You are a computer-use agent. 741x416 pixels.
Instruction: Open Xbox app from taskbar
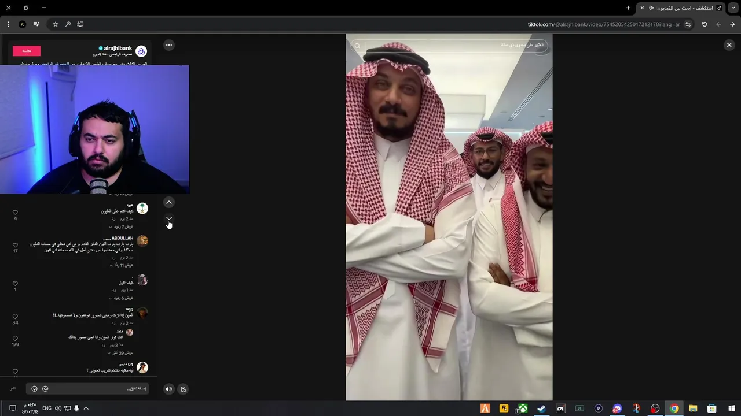tap(522, 408)
